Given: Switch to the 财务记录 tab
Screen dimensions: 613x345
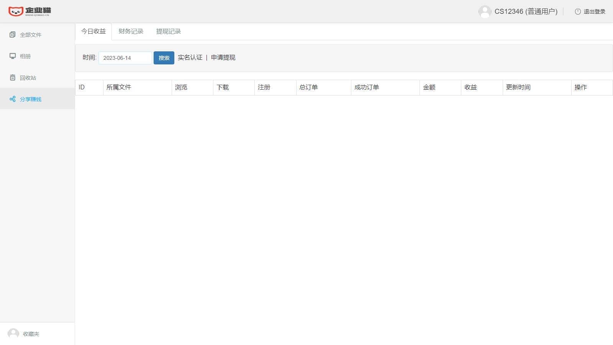Looking at the screenshot, I should 131,31.
